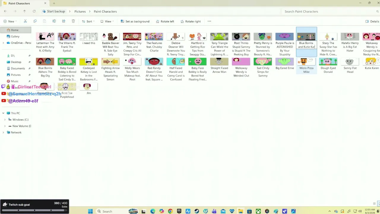Open volume control in system tray
Image resolution: width=380 pixels, height=214 pixels.
(x=360, y=211)
